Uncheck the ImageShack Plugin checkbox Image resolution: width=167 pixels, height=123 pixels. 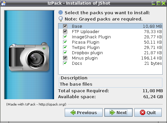point(65,37)
